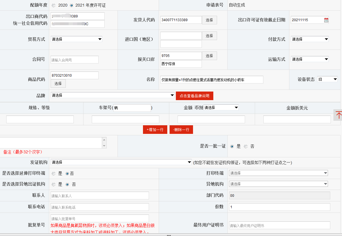Select 是 for 是否选择延伸打印终端
The image size is (342, 236).
[53, 173]
